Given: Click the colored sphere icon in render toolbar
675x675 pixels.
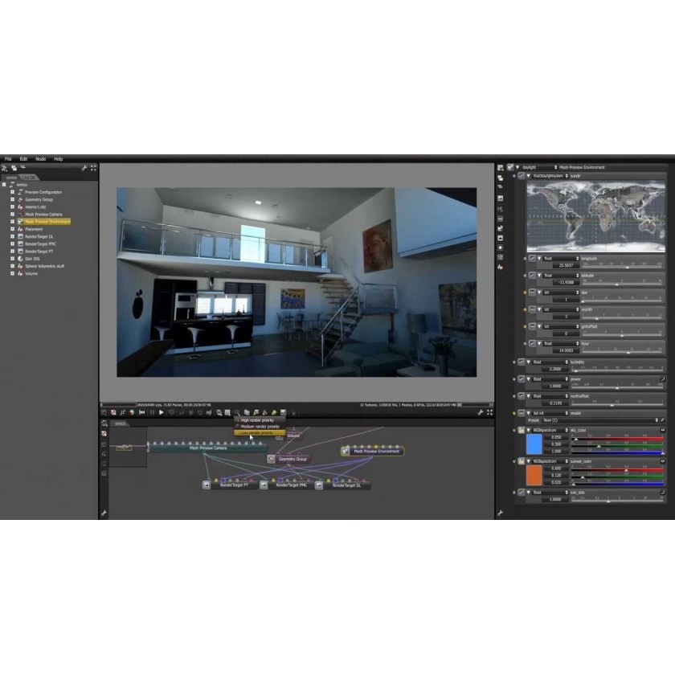Looking at the screenshot, I should click(x=132, y=412).
